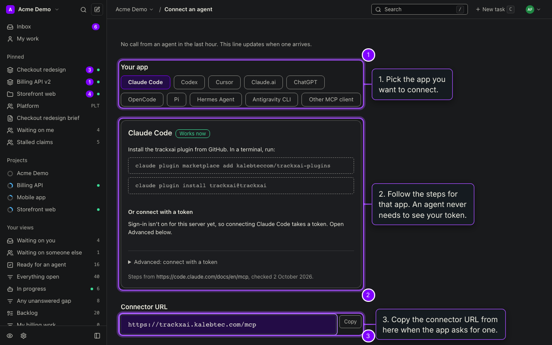Select the Claude Code app option
Image resolution: width=552 pixels, height=345 pixels.
pyautogui.click(x=145, y=82)
